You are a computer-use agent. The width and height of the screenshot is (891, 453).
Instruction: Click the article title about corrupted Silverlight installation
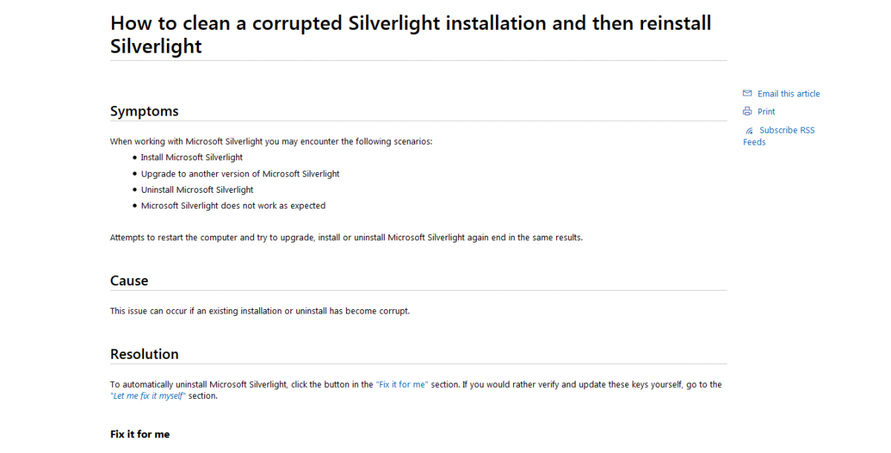click(411, 34)
